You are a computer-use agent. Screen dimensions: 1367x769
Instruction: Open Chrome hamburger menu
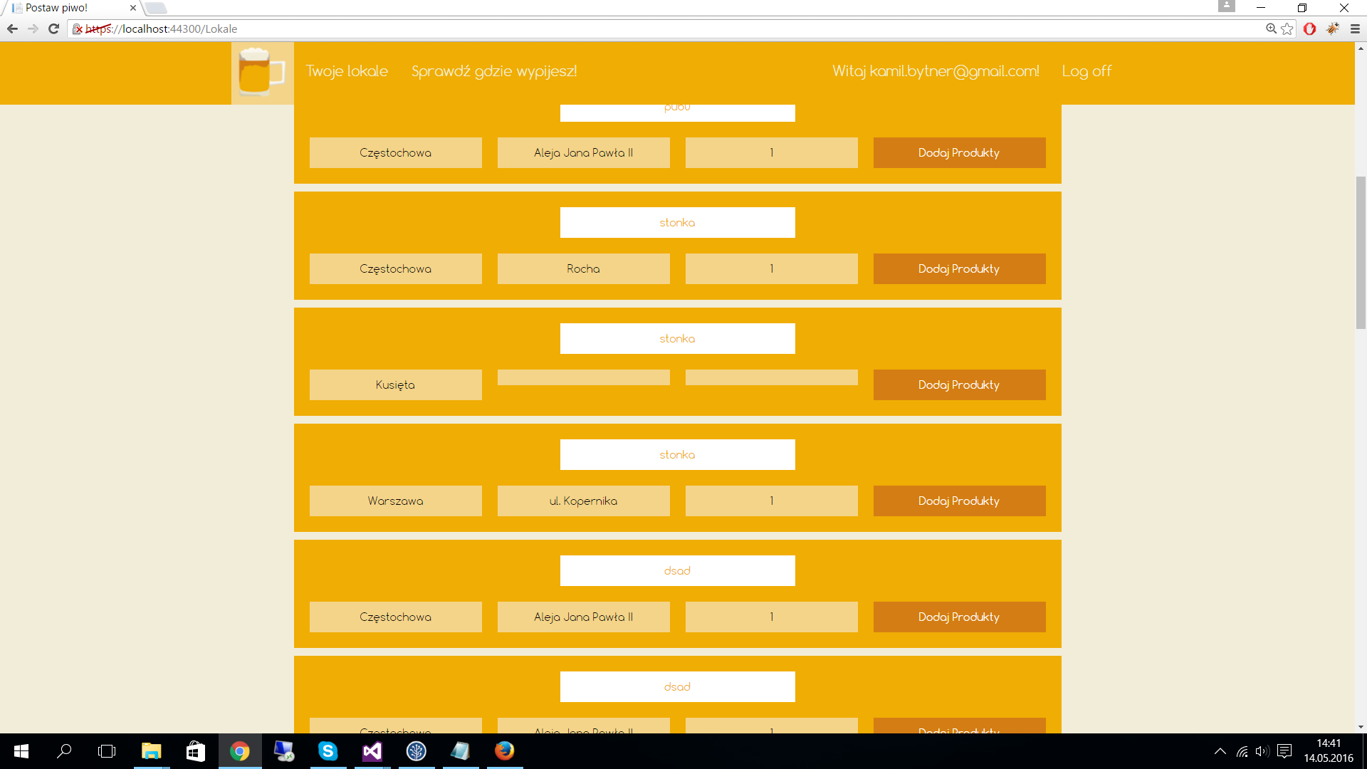coord(1355,29)
